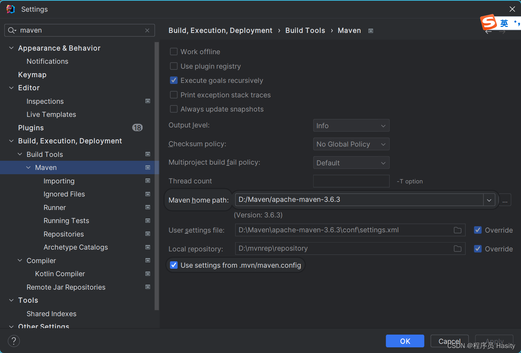Collapse the Build, Execution, Deployment node

[x=11, y=141]
